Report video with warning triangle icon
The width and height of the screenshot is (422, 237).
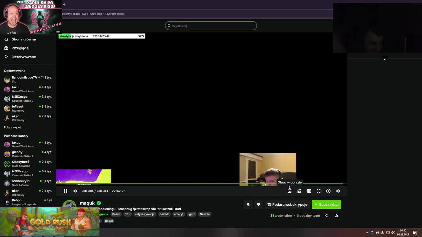[337, 216]
